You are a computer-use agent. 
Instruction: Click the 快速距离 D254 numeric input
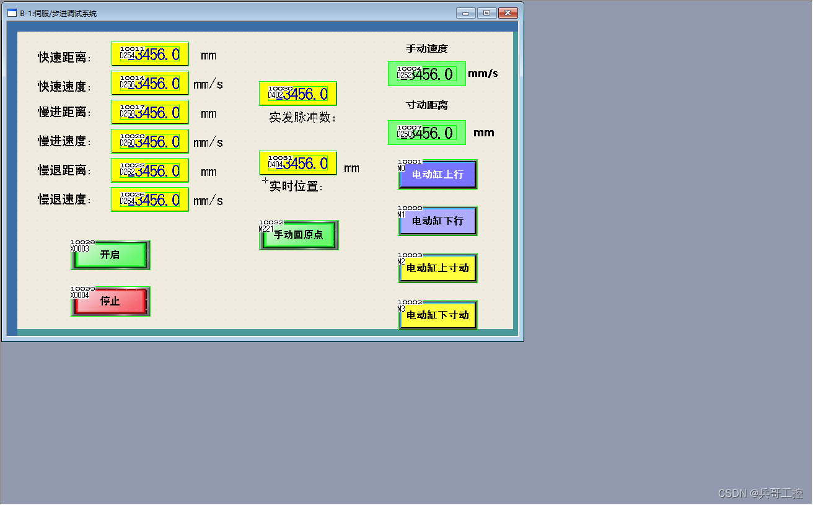(150, 55)
